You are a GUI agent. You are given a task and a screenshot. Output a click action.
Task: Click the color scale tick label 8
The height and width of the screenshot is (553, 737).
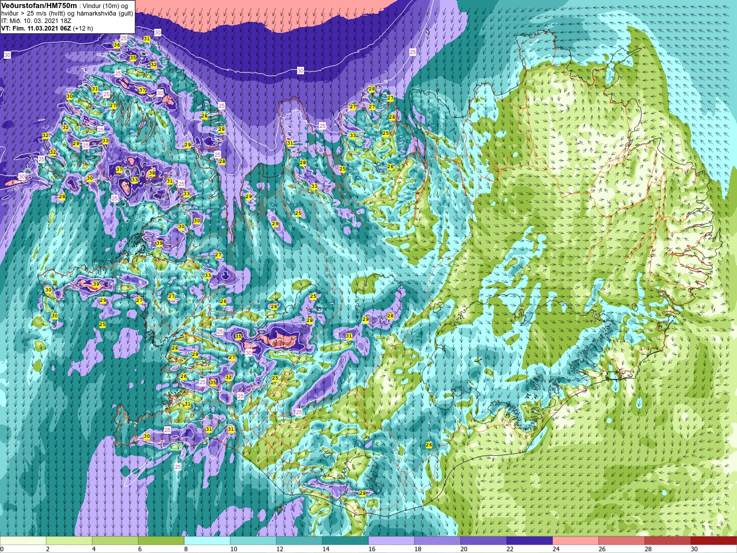point(185,549)
